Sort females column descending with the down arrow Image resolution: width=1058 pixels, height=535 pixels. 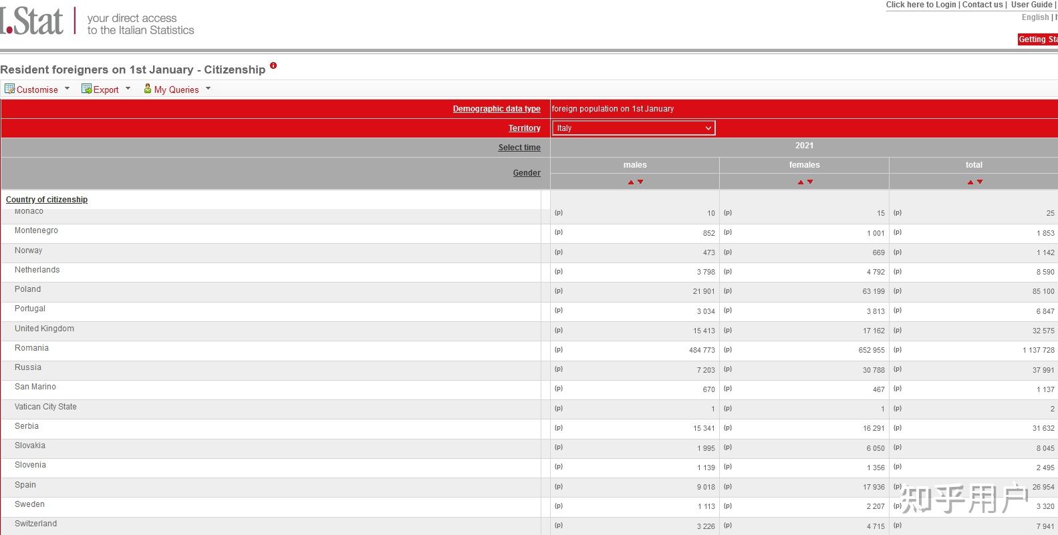(810, 182)
